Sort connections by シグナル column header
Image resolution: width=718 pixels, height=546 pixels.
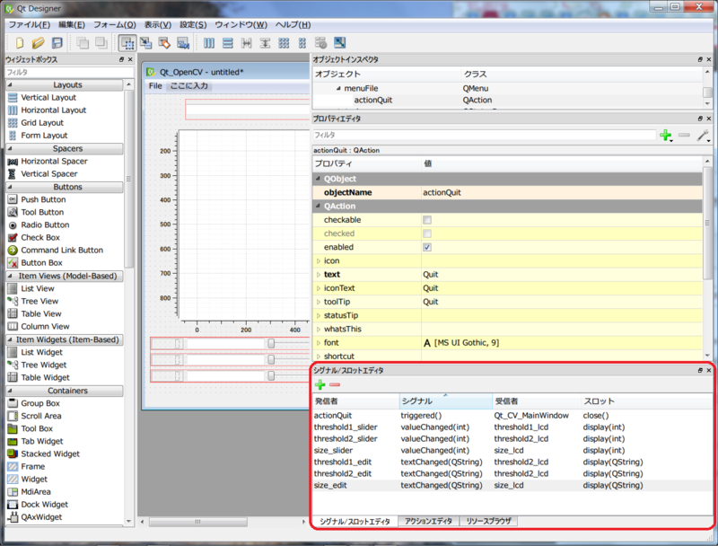pos(446,401)
